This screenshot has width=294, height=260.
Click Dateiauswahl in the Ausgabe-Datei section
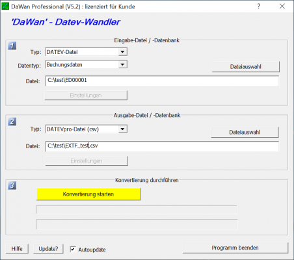(245, 132)
